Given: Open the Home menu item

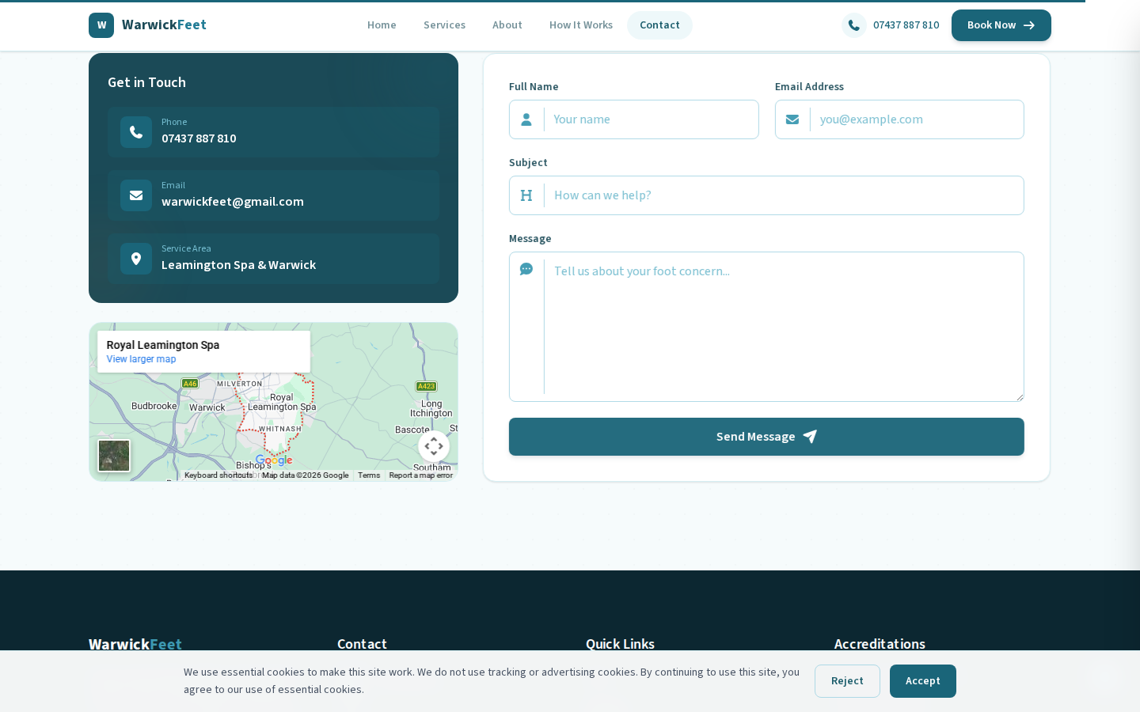Looking at the screenshot, I should pyautogui.click(x=382, y=25).
